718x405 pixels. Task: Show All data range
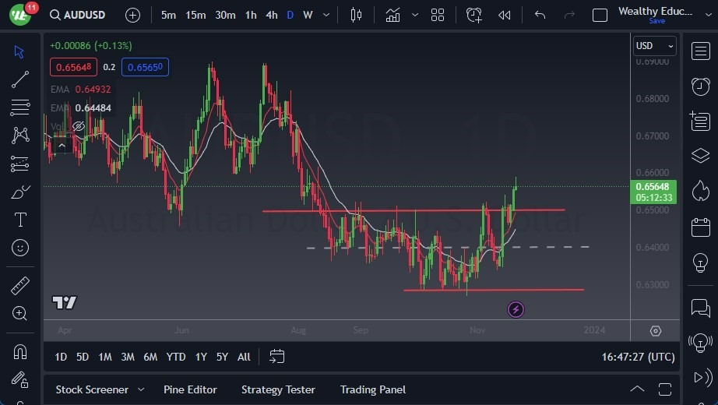[244, 357]
